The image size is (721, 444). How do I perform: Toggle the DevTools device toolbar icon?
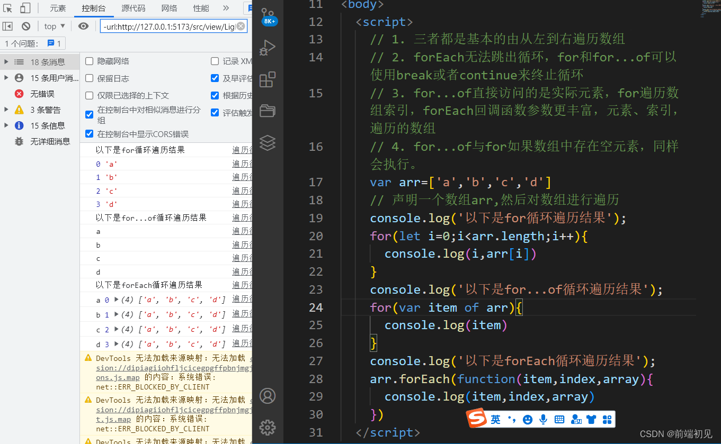(25, 8)
